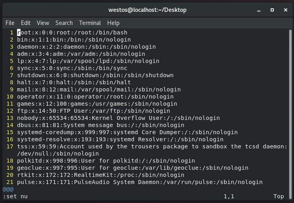Click the line dbus:x:81:81:System message bus
Image resolution: width=294 pixels, height=203 pixels.
point(101,125)
